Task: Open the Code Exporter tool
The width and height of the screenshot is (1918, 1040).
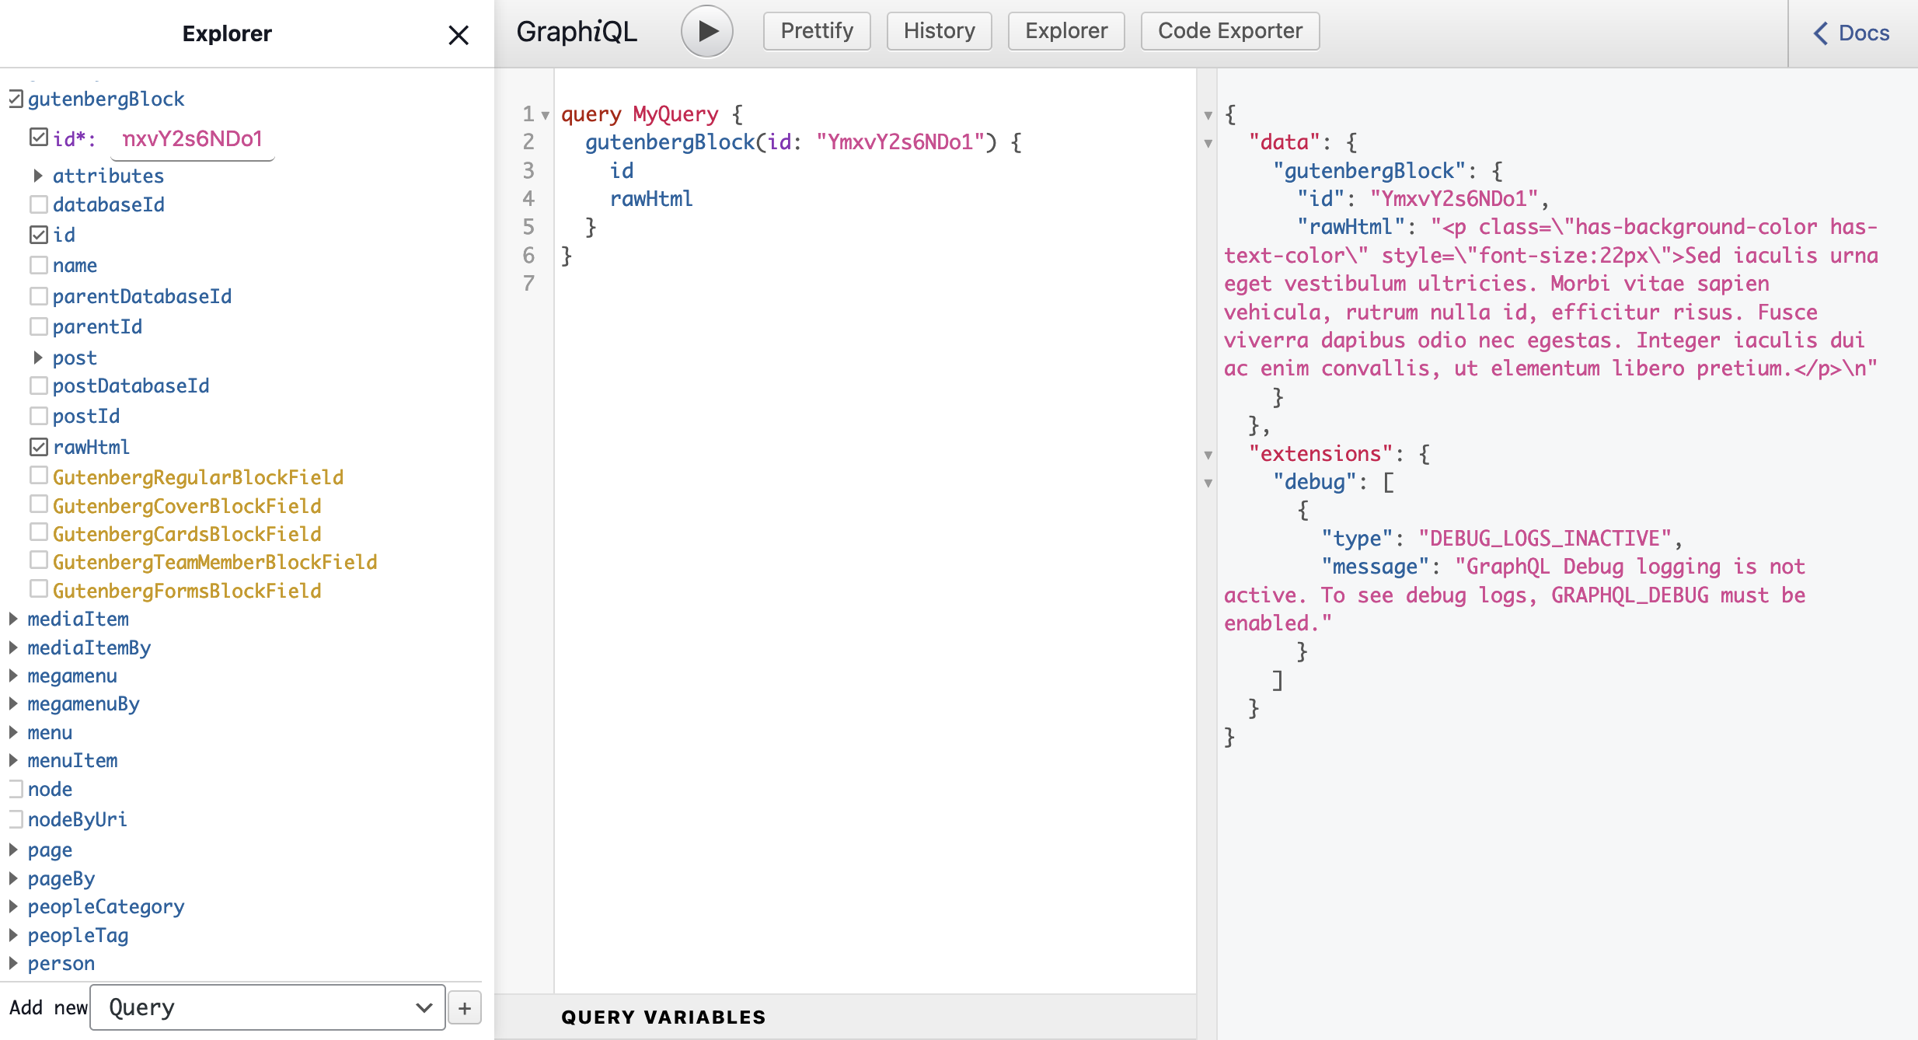Action: tap(1229, 31)
